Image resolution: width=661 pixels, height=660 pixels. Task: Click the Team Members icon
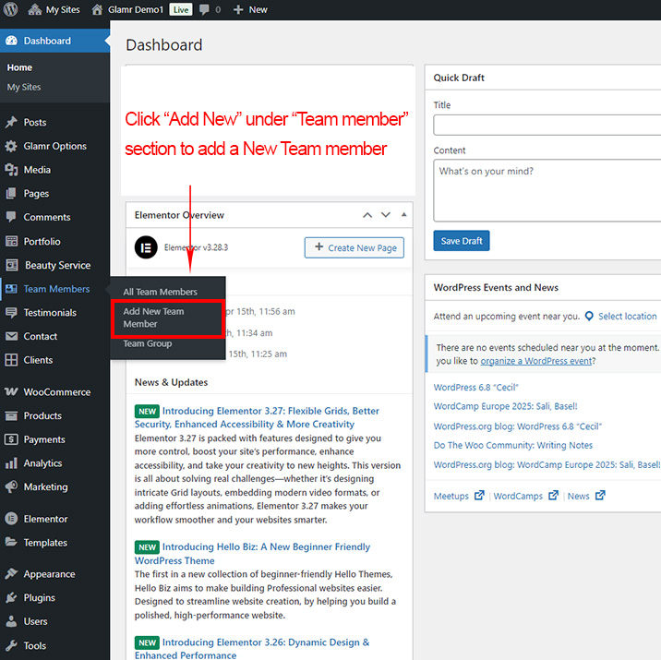[11, 289]
